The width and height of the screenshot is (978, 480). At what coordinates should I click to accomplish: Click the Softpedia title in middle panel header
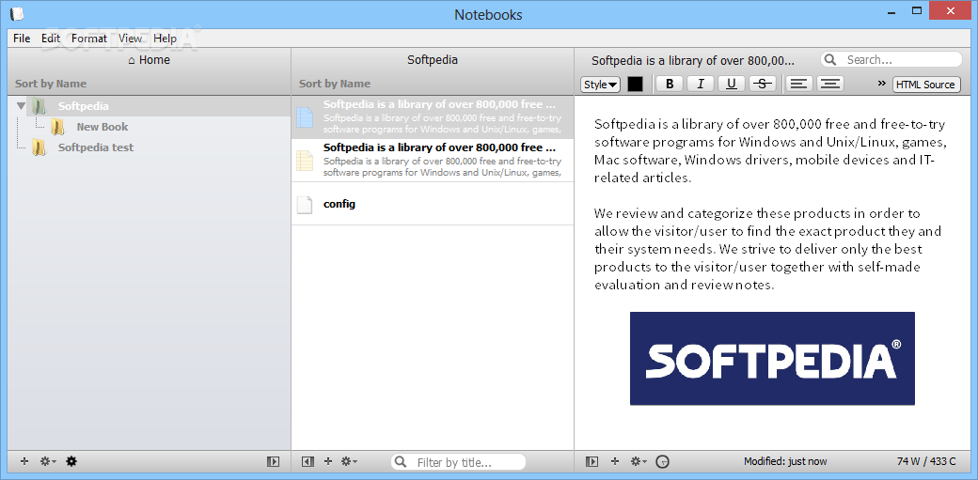[x=433, y=60]
